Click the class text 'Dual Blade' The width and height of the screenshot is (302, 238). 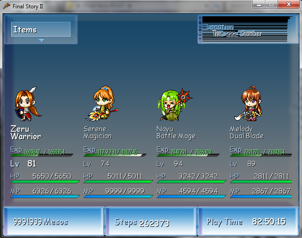point(246,136)
